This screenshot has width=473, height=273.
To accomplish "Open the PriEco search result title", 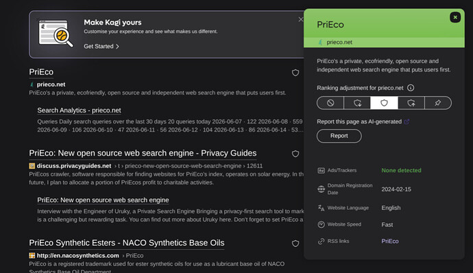I will coord(41,72).
